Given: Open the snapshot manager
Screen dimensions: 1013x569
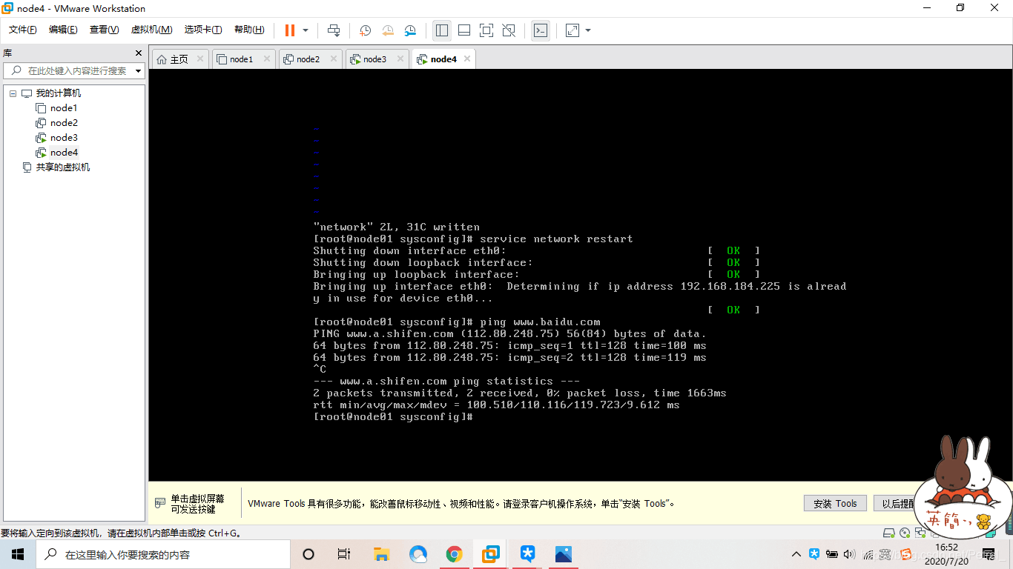Looking at the screenshot, I should [410, 30].
